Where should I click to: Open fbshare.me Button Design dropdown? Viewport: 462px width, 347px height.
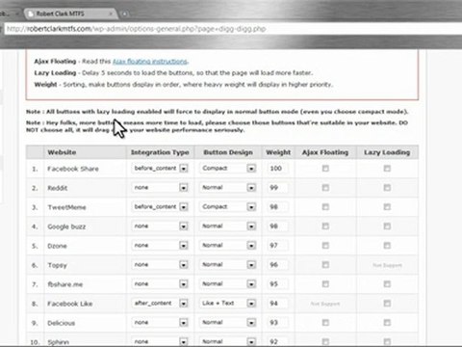[228, 284]
